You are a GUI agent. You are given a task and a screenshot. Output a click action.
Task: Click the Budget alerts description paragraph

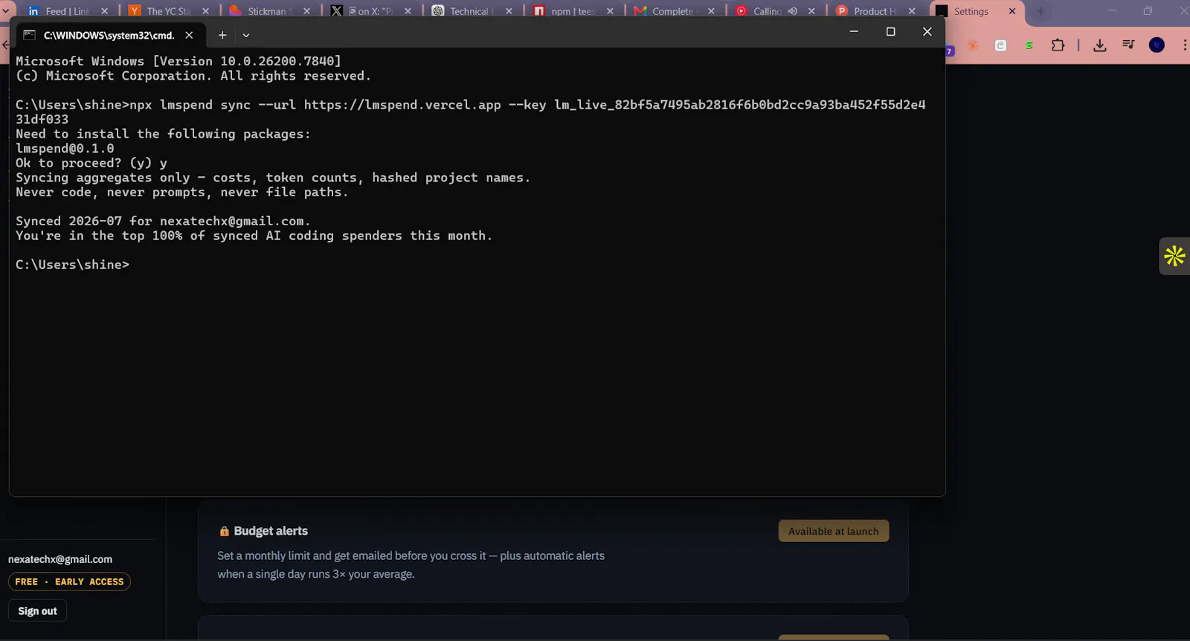[x=411, y=565]
